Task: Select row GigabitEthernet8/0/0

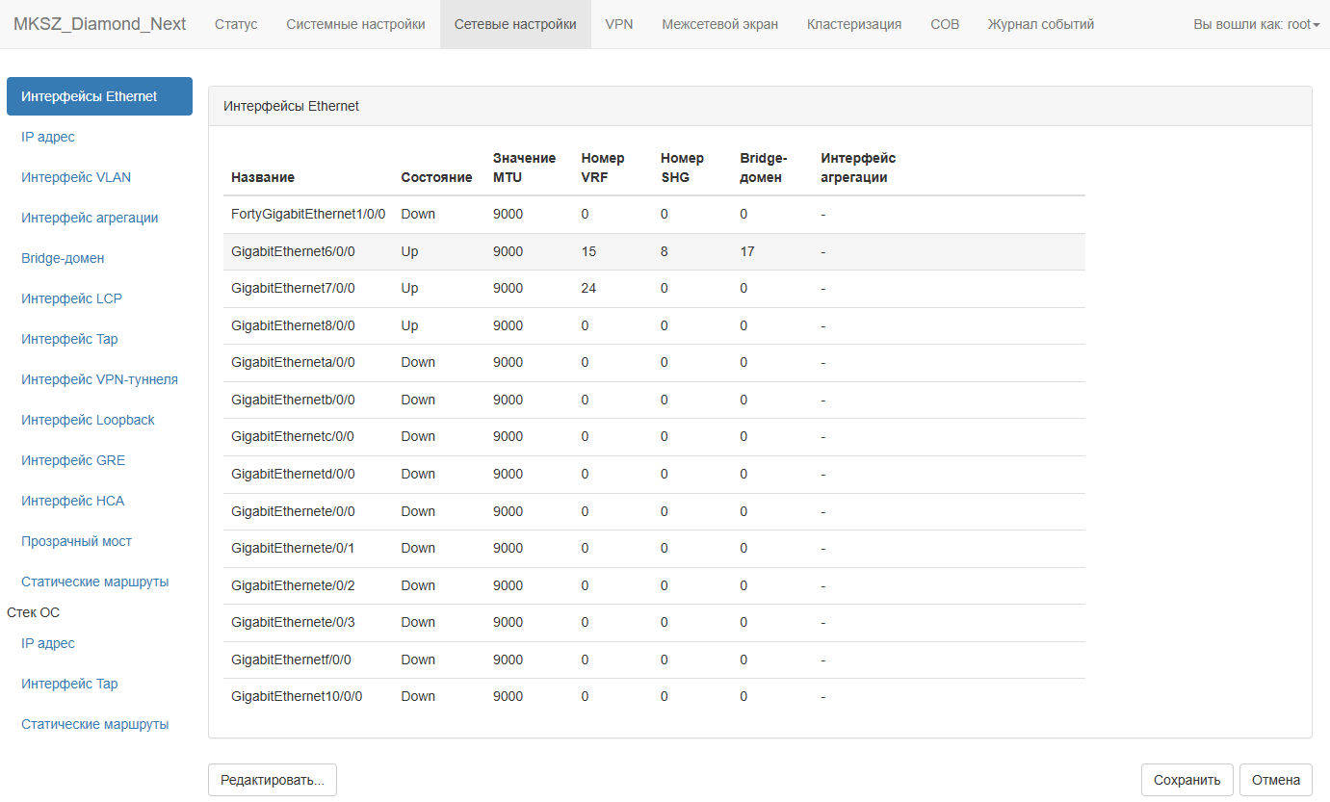Action: click(x=654, y=325)
